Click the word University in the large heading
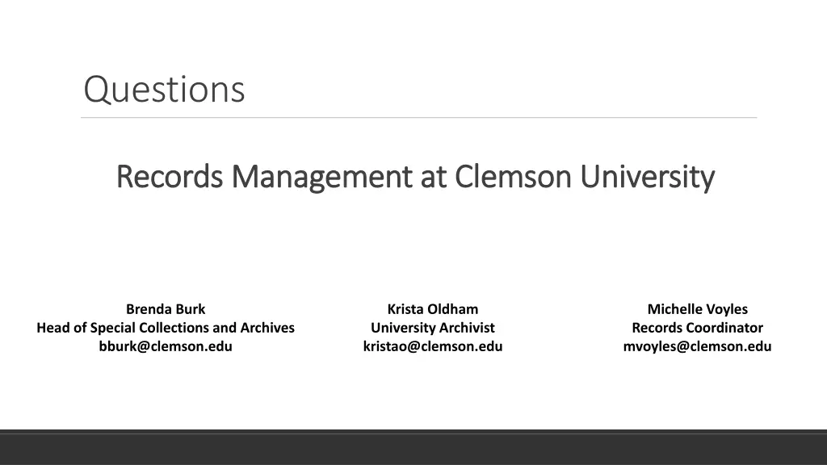The width and height of the screenshot is (827, 465). click(x=647, y=178)
